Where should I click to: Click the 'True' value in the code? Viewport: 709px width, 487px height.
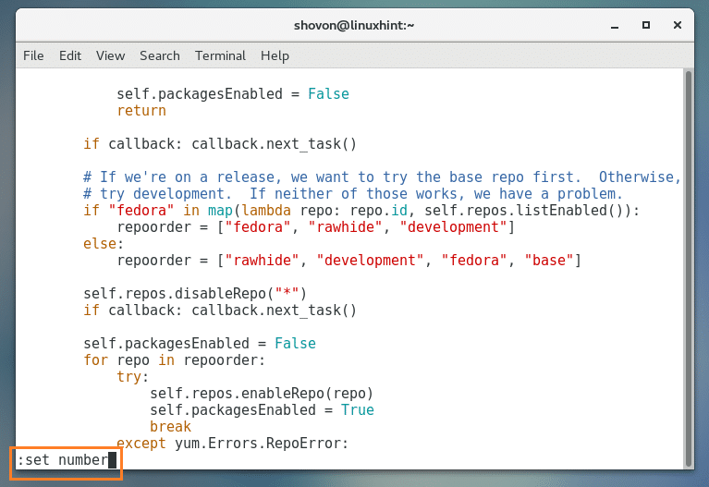[357, 410]
